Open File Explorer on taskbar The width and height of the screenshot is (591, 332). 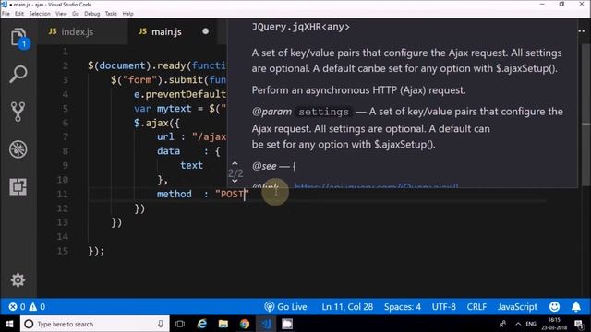223,324
